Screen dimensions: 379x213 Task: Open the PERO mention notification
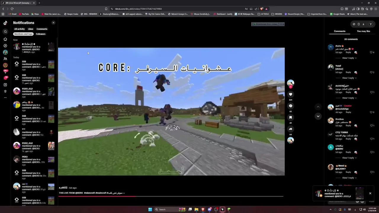[34, 161]
